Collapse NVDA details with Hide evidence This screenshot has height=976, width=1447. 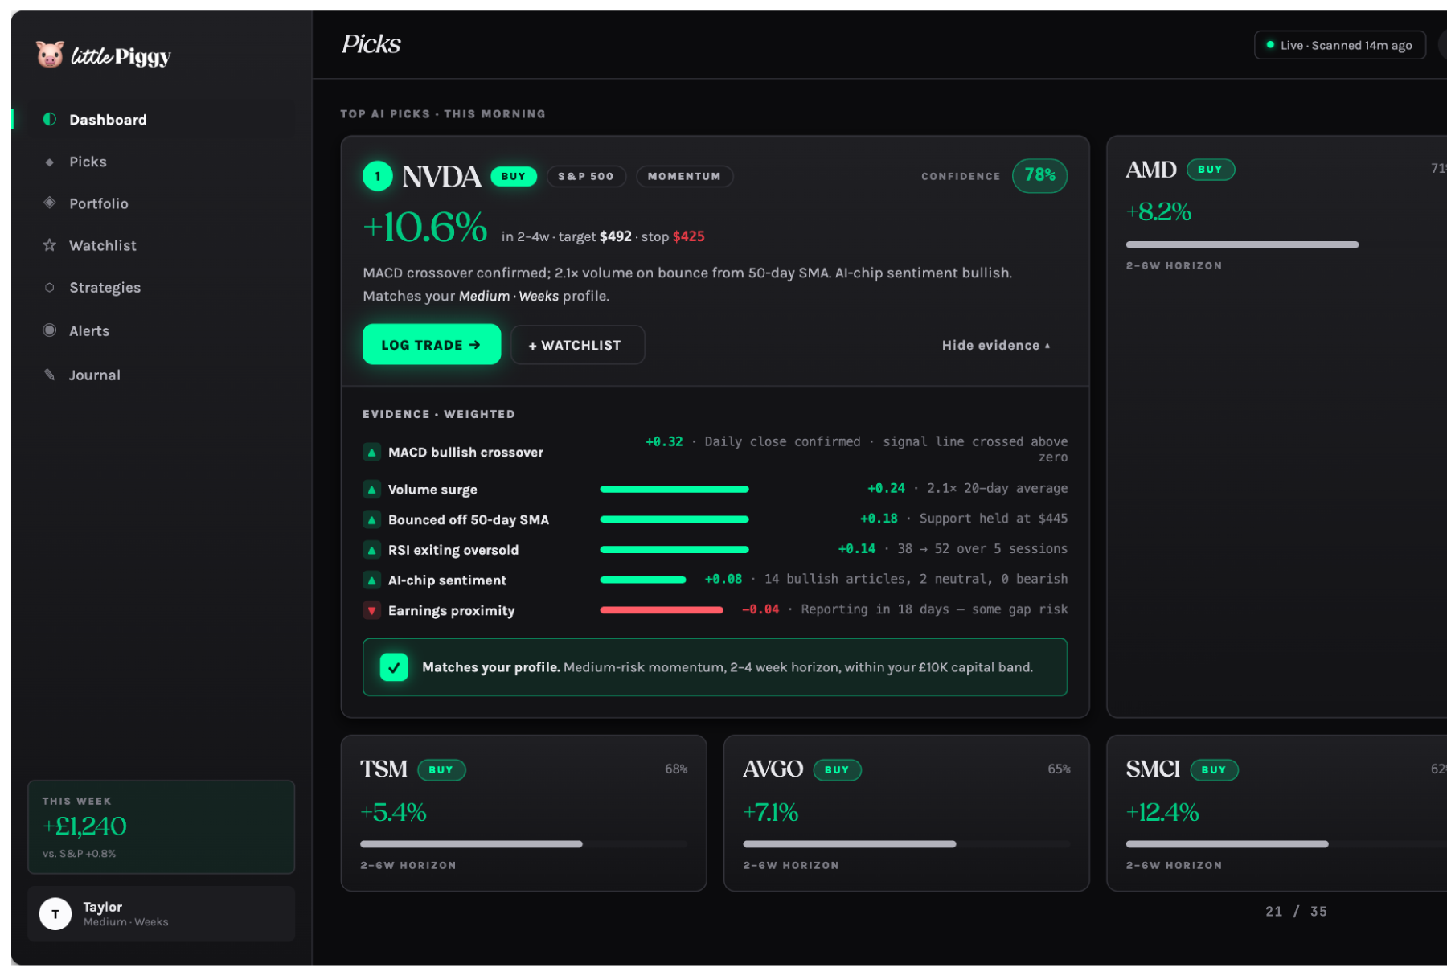coord(996,345)
